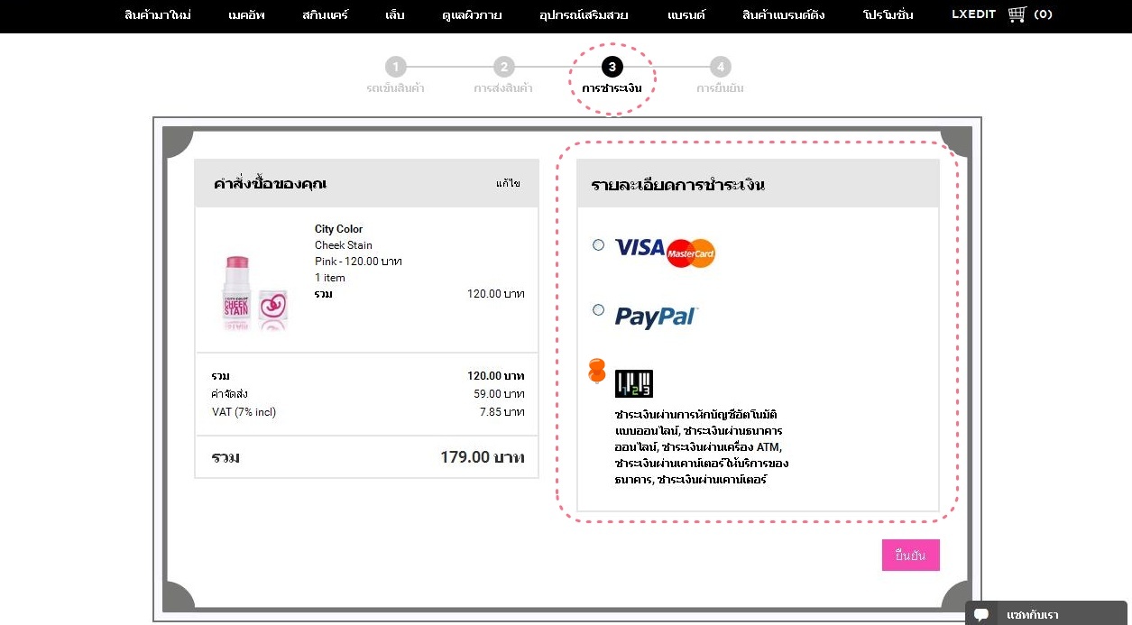This screenshot has width=1132, height=625.
Task: Click the PayPal logo
Action: [657, 317]
